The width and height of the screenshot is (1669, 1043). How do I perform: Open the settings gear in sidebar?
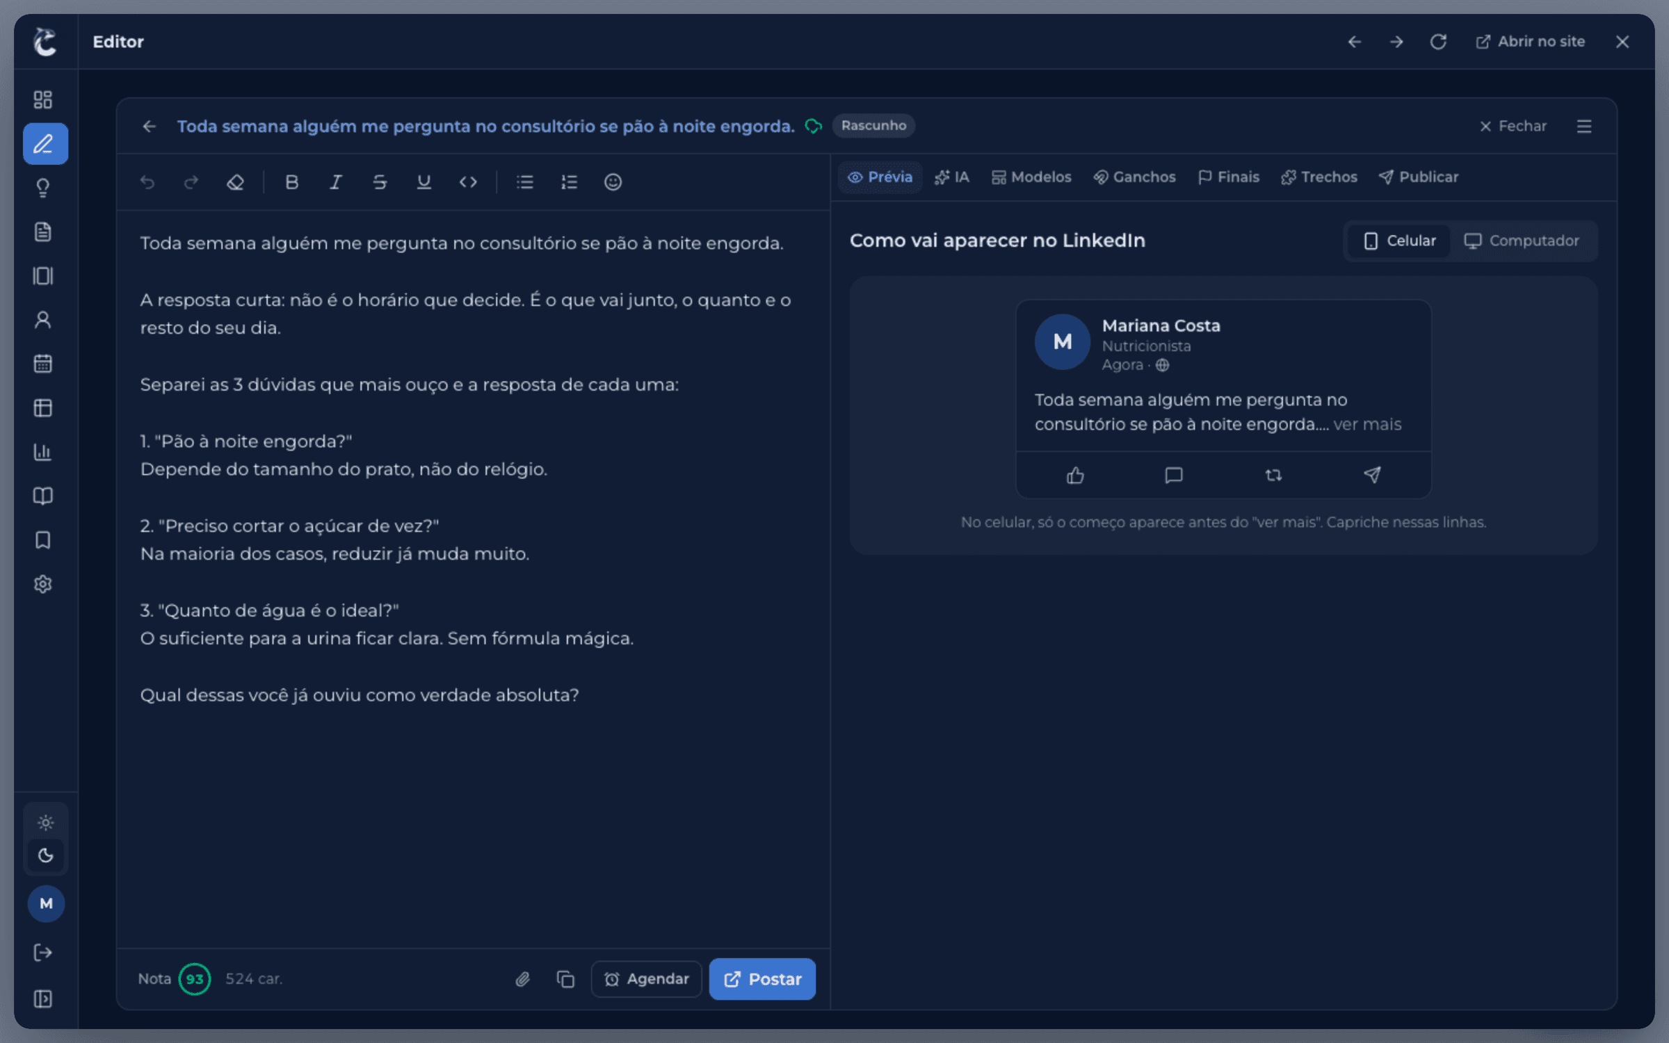coord(43,584)
